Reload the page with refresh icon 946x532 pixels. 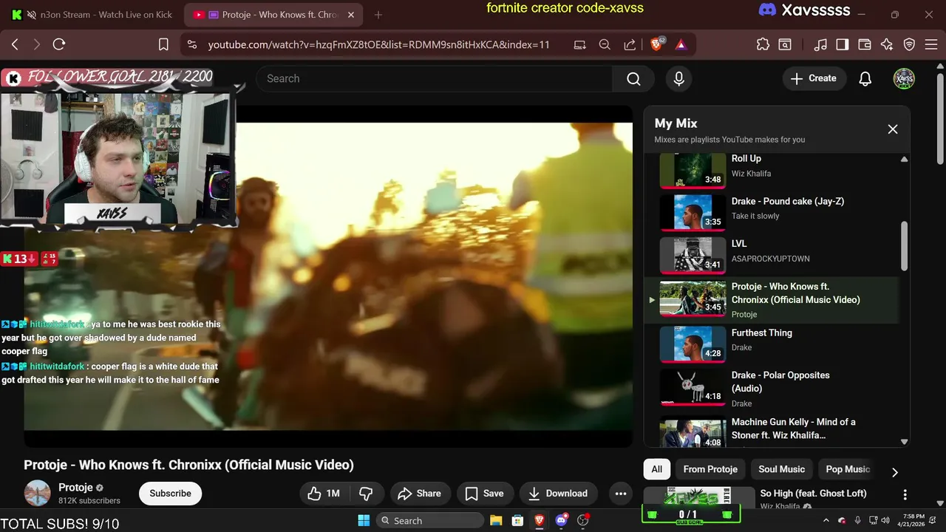59,44
